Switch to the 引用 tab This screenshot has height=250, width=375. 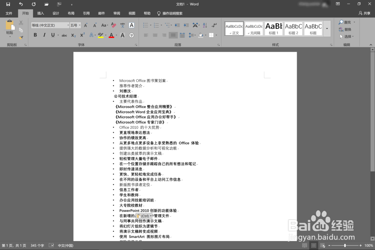(x=86, y=13)
